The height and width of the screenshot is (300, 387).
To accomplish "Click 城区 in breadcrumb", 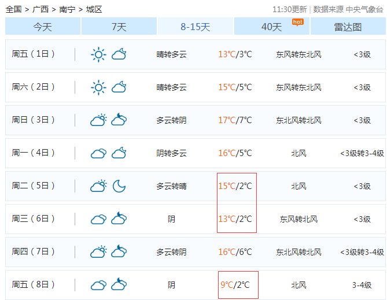I will pyautogui.click(x=94, y=9).
